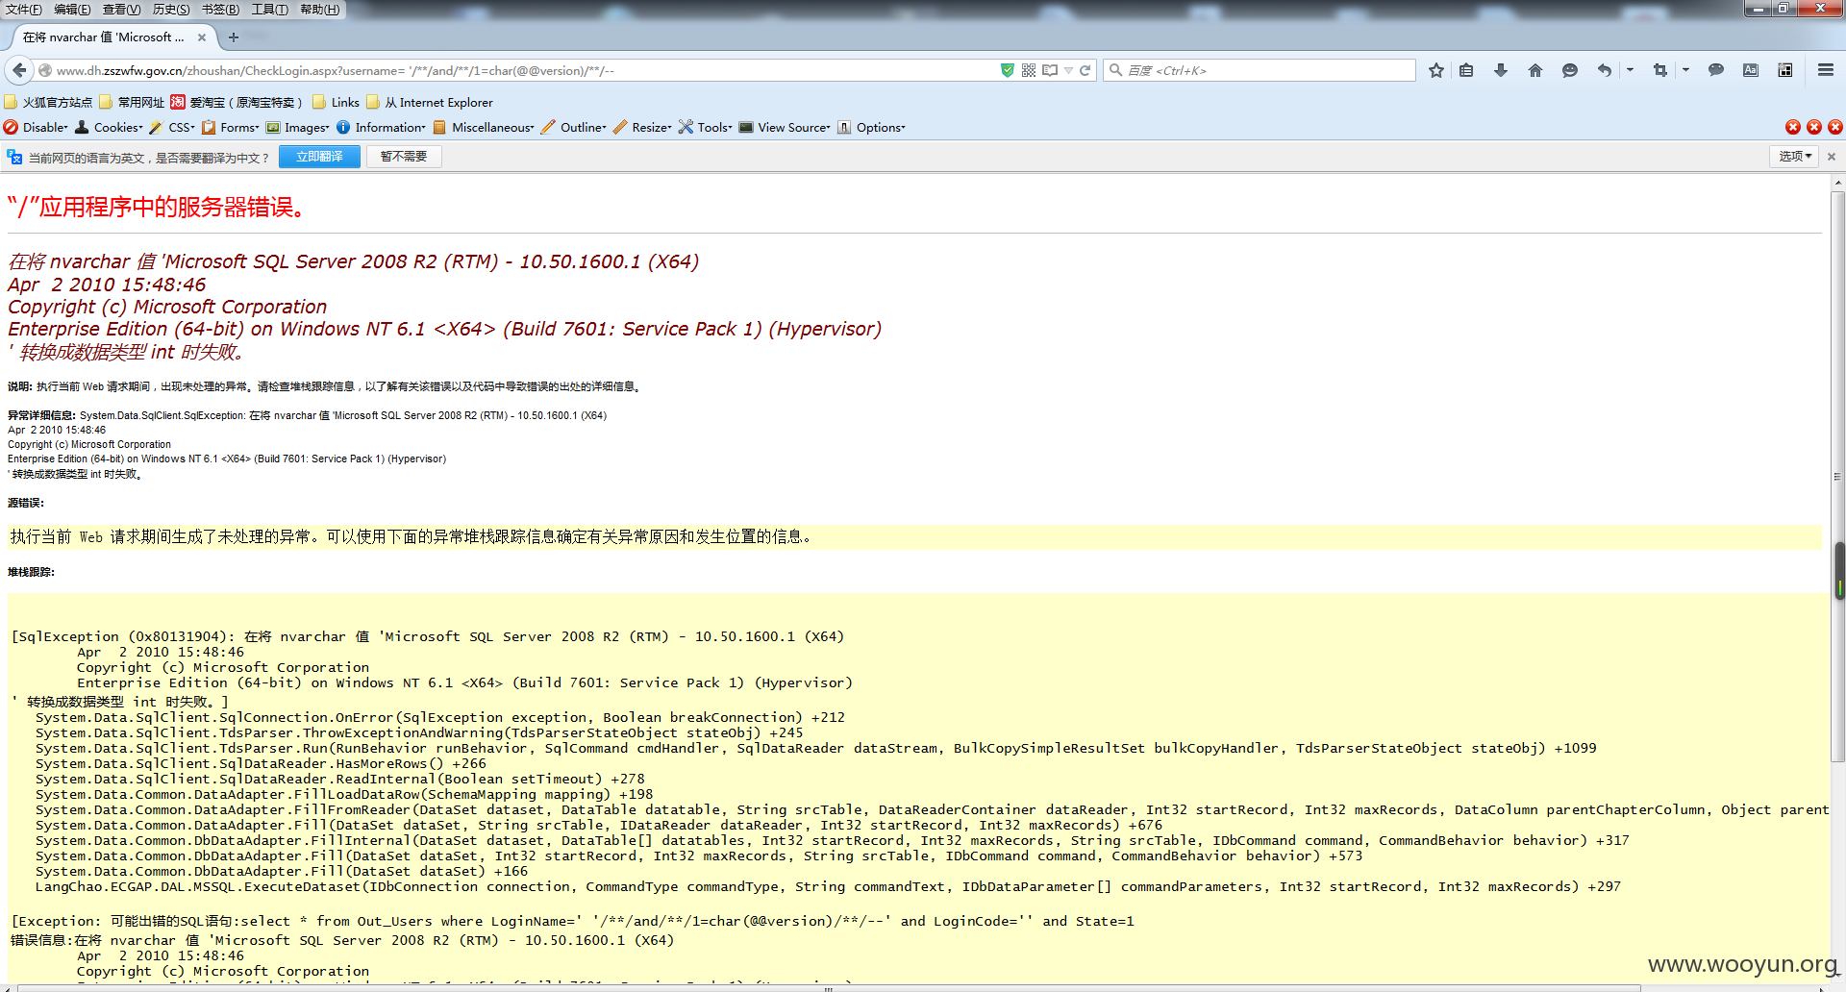Click View Source in developer toolbar
The image size is (1846, 992).
[x=785, y=127]
